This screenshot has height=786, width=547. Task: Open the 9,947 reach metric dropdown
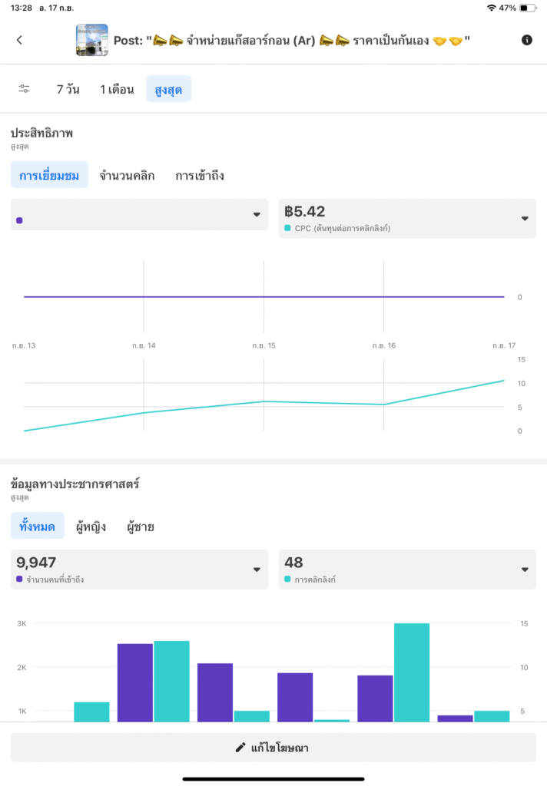139,570
